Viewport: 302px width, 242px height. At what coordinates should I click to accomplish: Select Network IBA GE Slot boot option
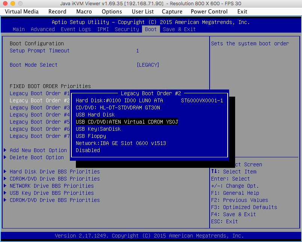pos(121,143)
